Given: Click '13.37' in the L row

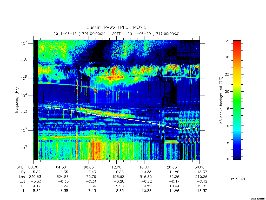Looking at the screenshot, I should point(202,191).
